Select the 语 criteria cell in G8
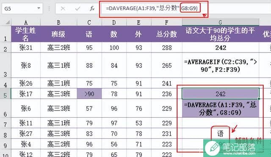 220,133
